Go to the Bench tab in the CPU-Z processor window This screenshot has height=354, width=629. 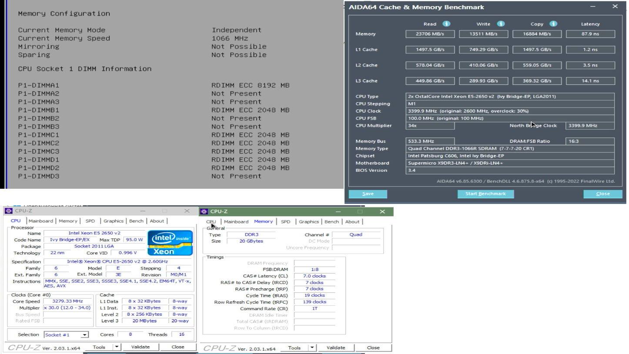136,221
